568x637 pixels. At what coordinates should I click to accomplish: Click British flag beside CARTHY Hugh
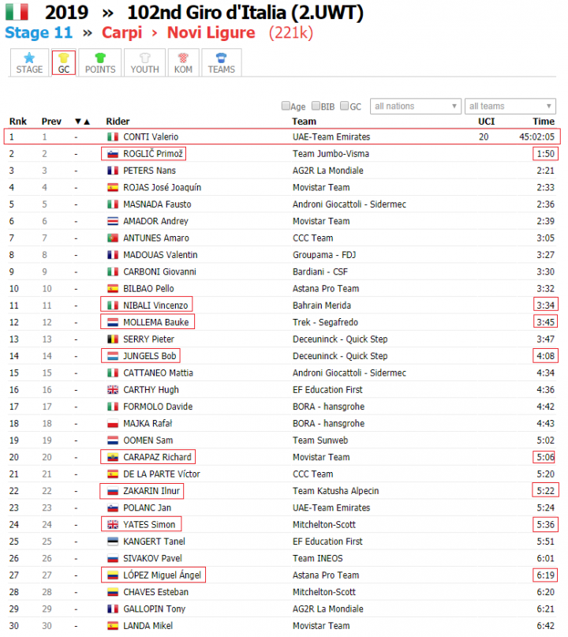[x=113, y=390]
